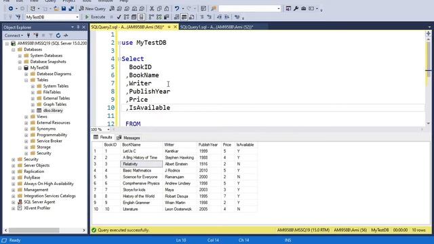Open the Results tab
434x244 pixels.
pos(103,138)
